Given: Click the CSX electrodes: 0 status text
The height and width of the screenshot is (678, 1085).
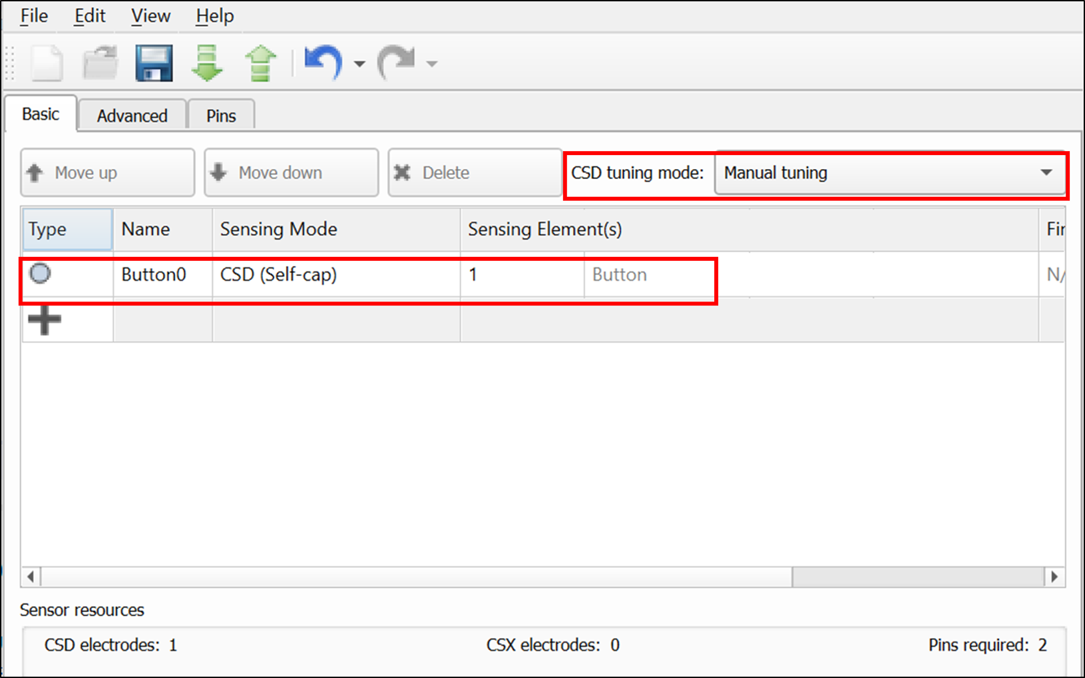Looking at the screenshot, I should point(552,645).
